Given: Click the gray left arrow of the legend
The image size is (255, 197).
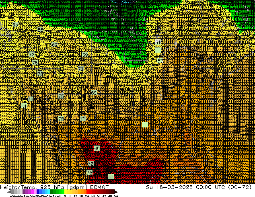Looking at the screenshot, I should [9, 192].
